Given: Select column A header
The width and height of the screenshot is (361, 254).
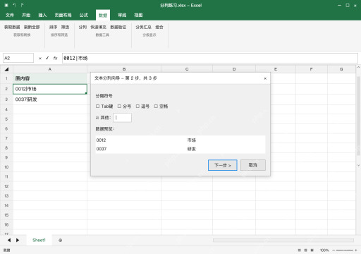Looking at the screenshot, I should click(50, 69).
